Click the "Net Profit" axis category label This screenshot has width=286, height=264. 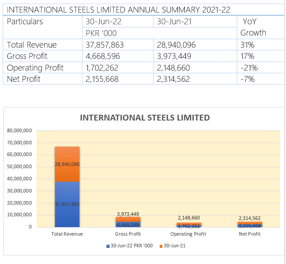[250, 234]
